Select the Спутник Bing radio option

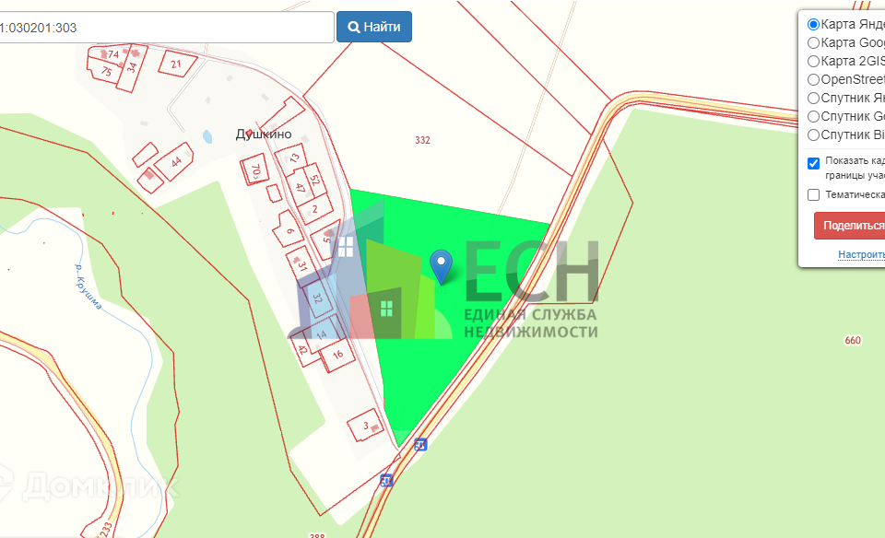pos(813,134)
